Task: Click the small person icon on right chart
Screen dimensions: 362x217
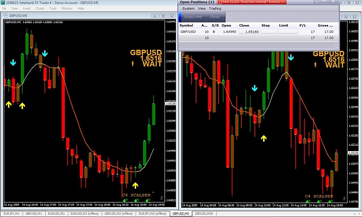Action: point(315,65)
